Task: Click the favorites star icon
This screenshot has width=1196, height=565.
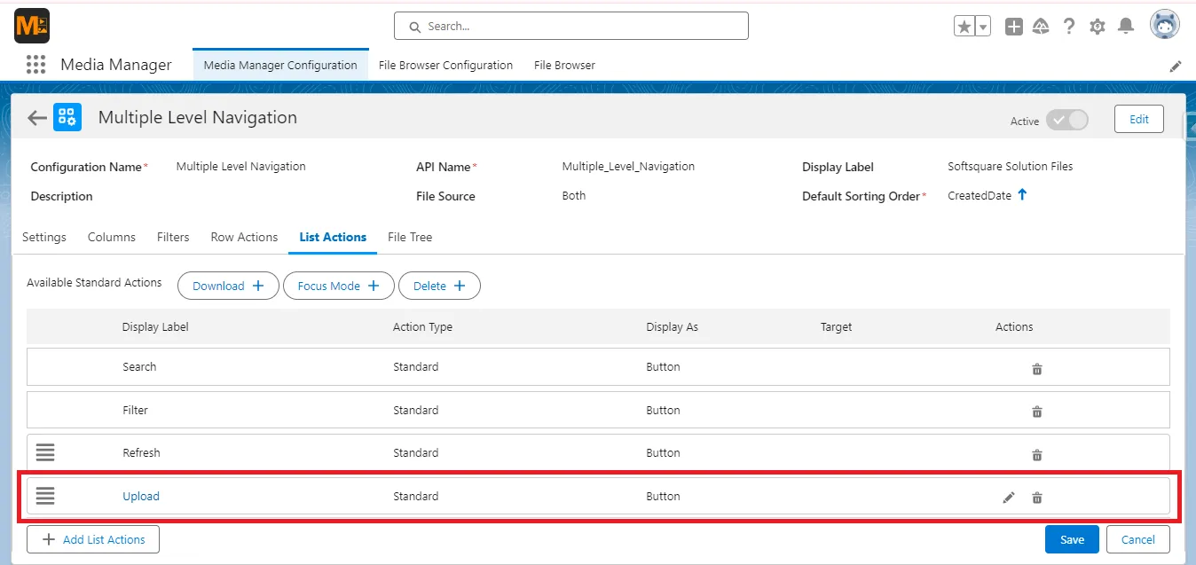Action: (965, 26)
